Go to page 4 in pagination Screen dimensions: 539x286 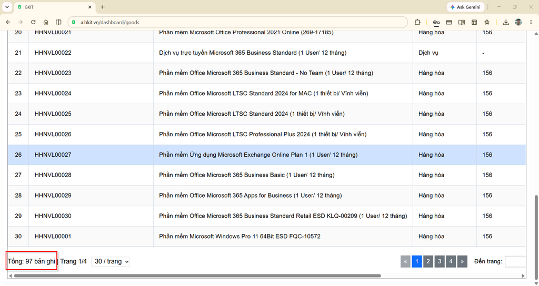[x=451, y=261]
